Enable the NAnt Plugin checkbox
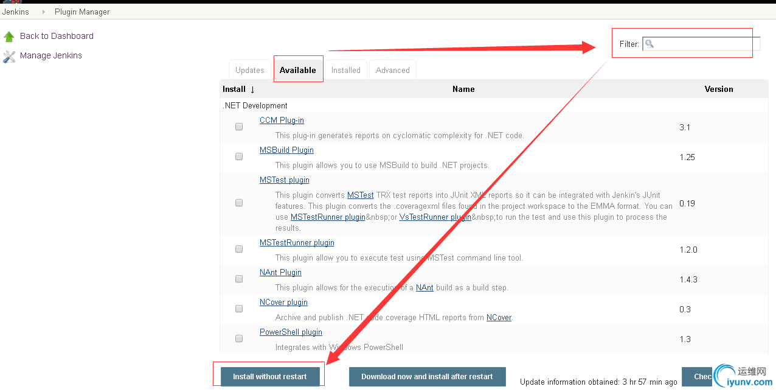 pos(239,279)
